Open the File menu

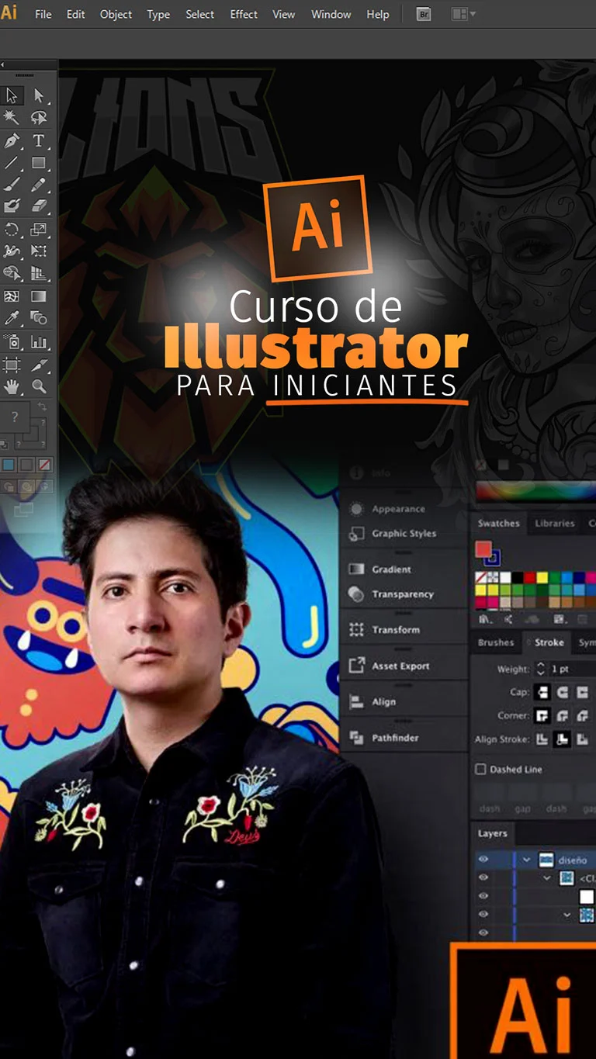pyautogui.click(x=43, y=15)
